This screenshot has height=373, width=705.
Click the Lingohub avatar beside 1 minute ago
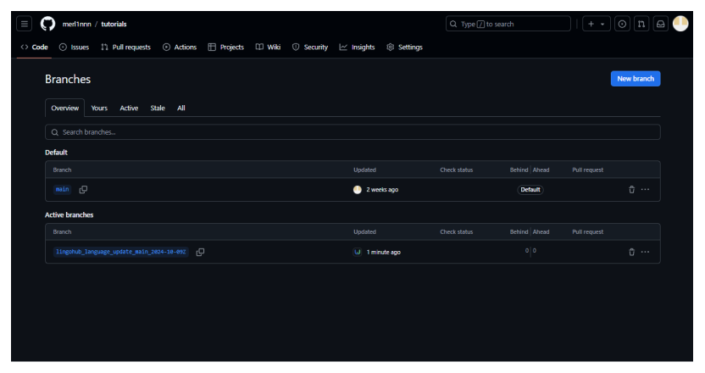(358, 252)
